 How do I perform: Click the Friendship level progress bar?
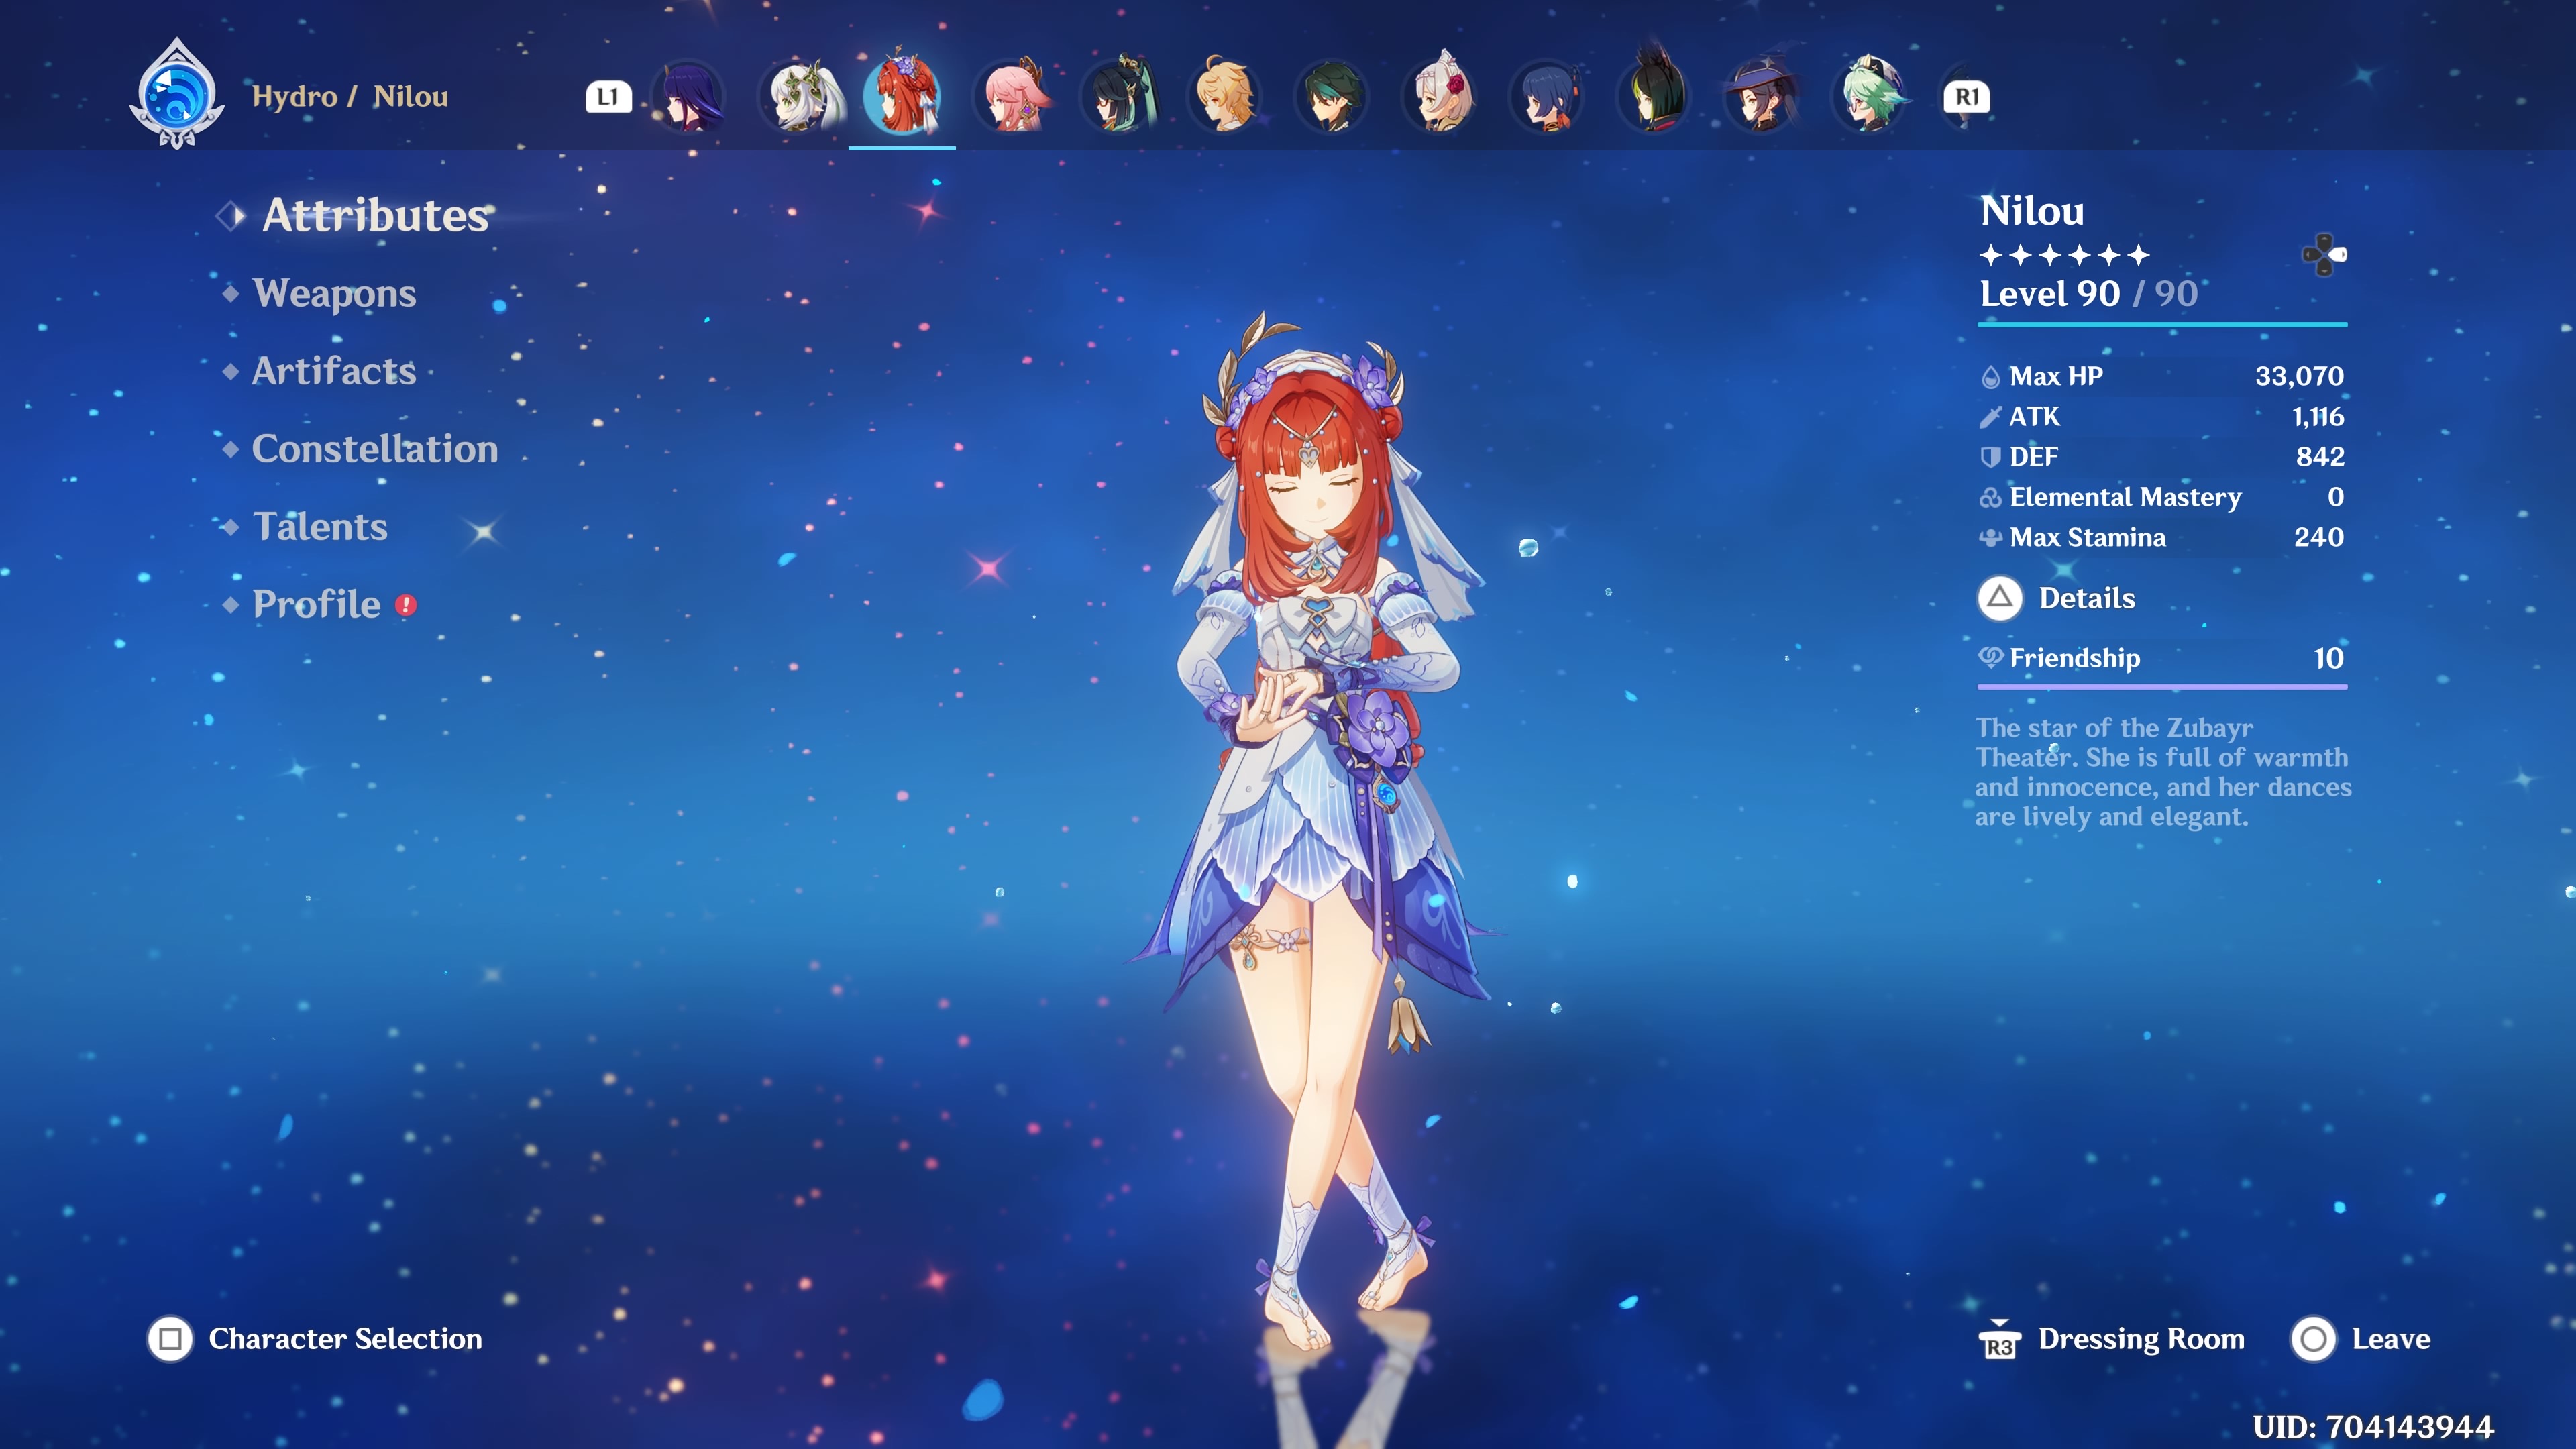(x=2162, y=686)
